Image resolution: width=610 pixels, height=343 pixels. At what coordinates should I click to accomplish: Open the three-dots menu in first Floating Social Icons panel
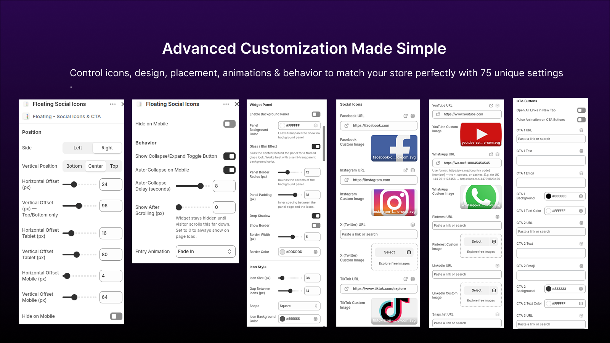click(x=112, y=104)
